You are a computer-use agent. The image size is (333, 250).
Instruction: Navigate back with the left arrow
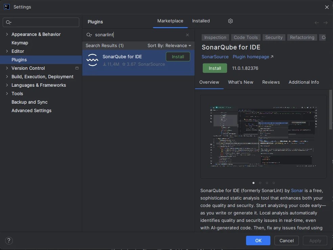point(317,23)
